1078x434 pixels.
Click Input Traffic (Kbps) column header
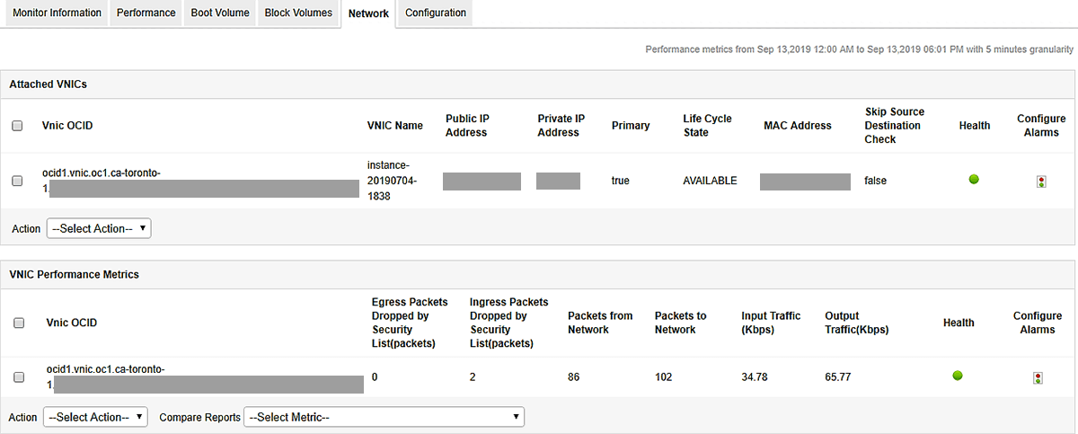771,323
